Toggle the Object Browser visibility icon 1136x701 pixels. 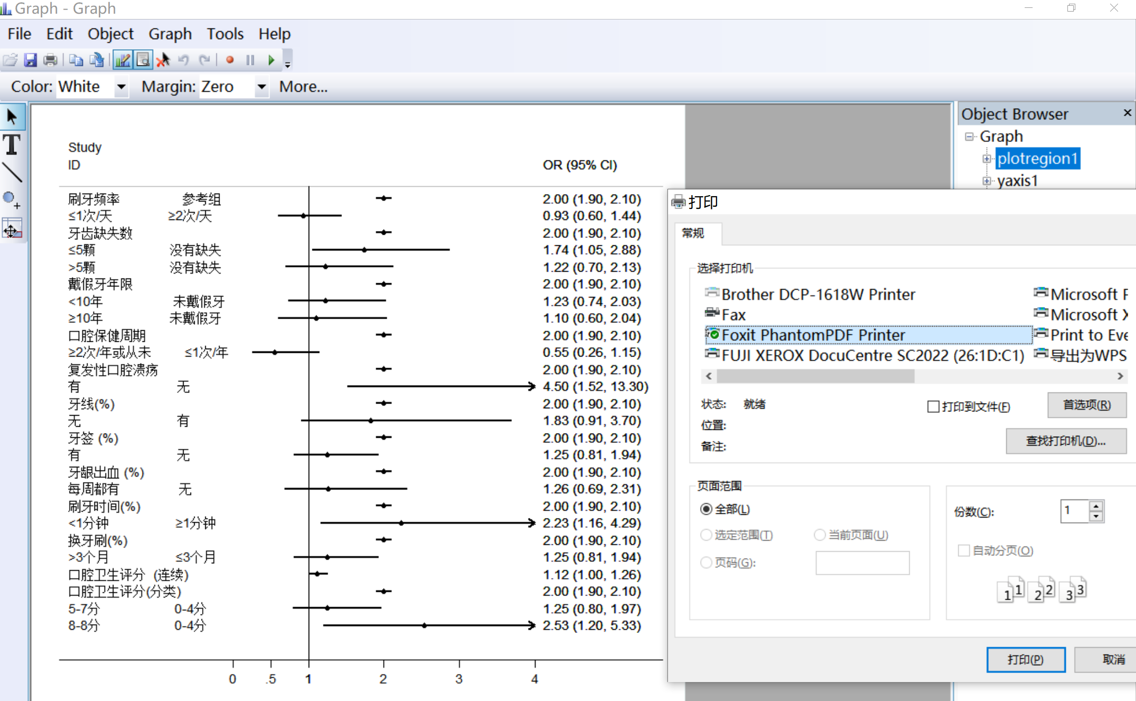click(x=143, y=60)
